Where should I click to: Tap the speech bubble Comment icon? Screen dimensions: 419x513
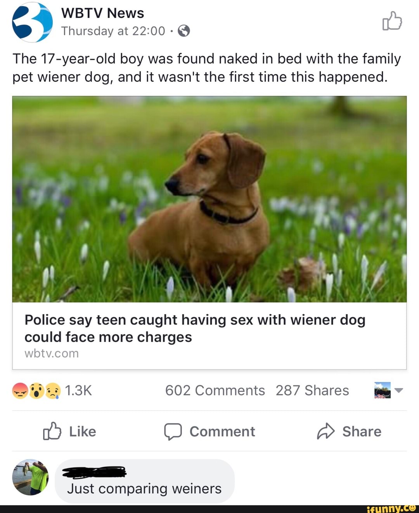point(173,432)
